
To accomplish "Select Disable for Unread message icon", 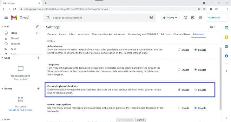I will click(x=195, y=108).
